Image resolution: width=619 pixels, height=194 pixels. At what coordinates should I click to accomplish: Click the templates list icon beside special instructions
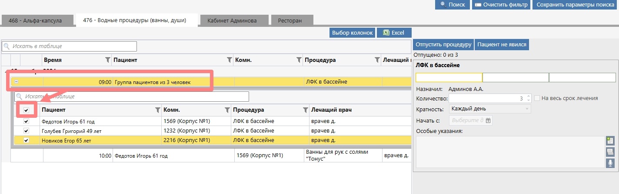(610, 152)
